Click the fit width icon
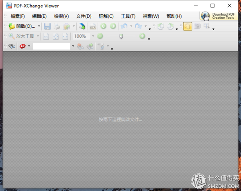241x191 pixels. 65,37
